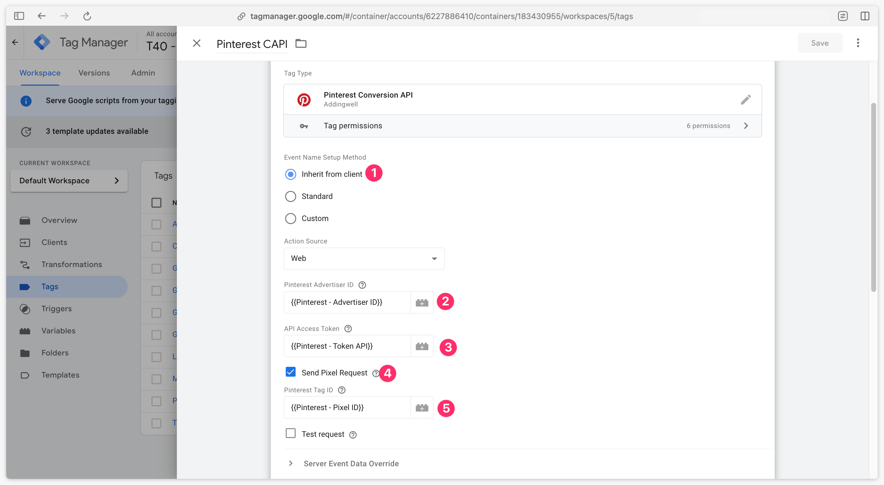Image resolution: width=884 pixels, height=485 pixels.
Task: Uncheck Send Pixel Request checkbox
Action: [x=290, y=372]
